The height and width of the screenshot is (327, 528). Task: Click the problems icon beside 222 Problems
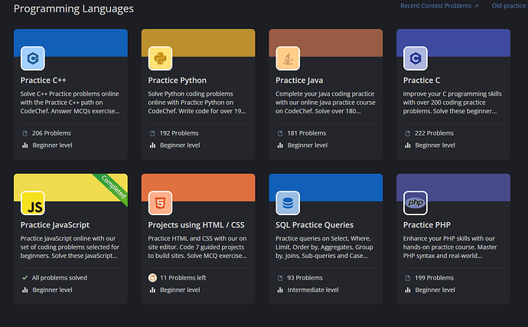[407, 133]
